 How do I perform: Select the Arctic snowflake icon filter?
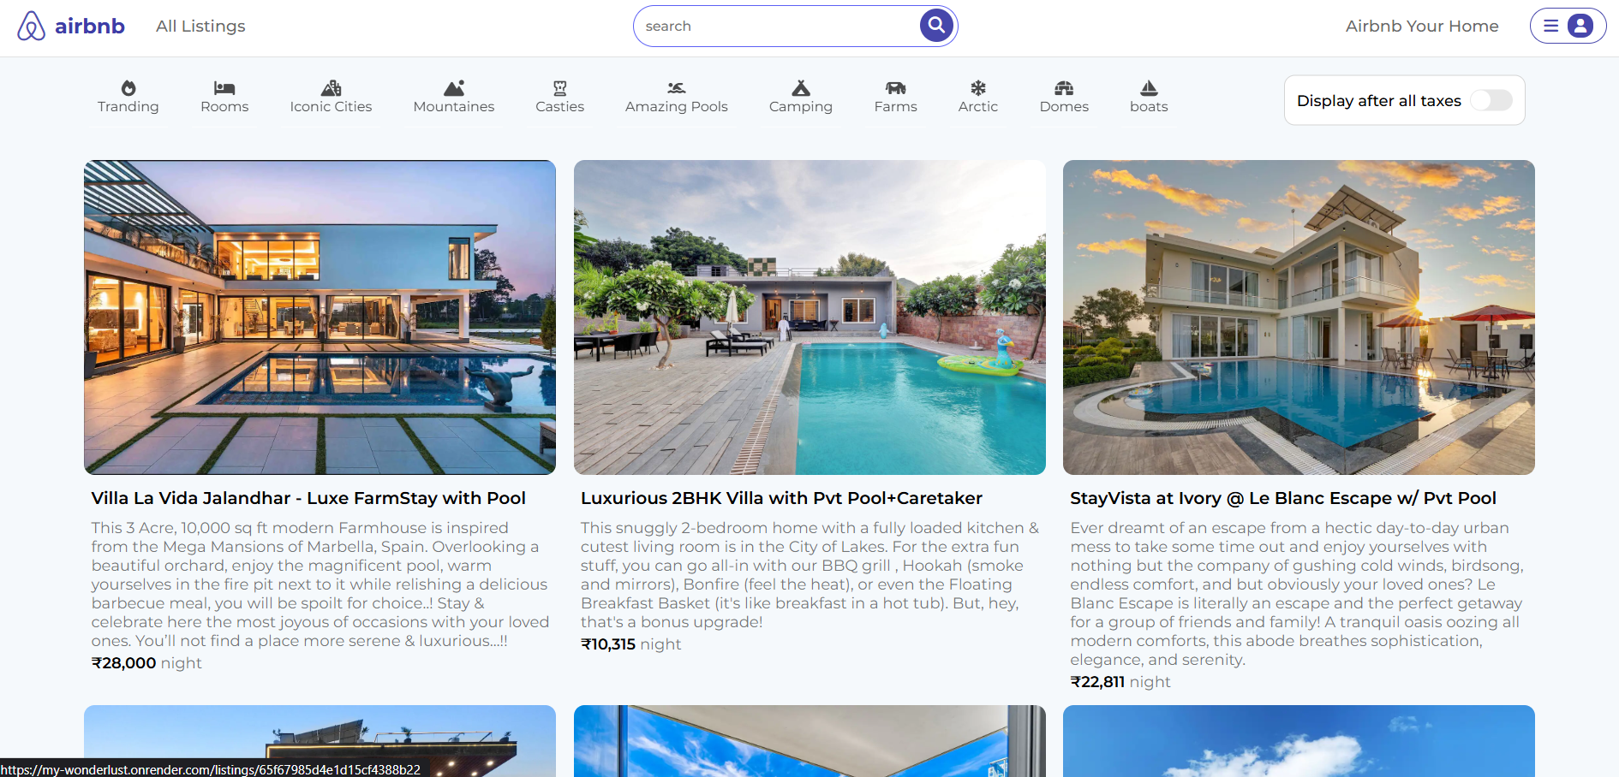pyautogui.click(x=978, y=88)
